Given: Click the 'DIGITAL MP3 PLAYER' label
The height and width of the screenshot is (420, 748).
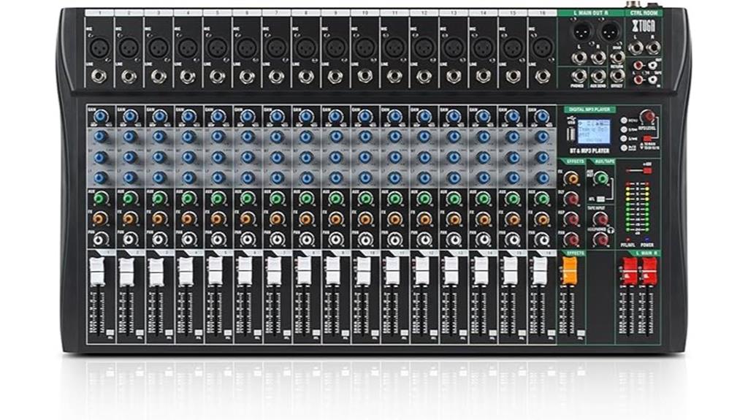Looking at the screenshot, I should [590, 110].
